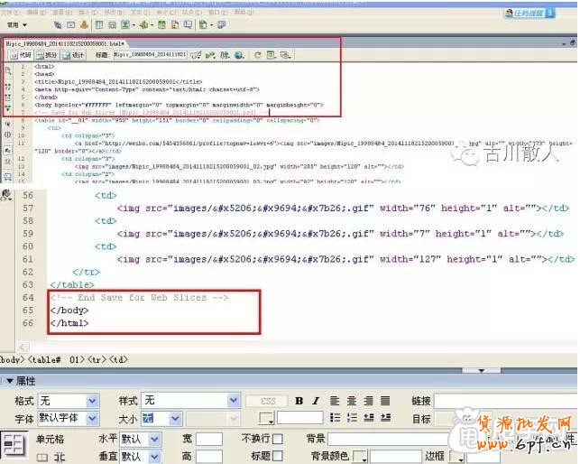The height and width of the screenshot is (464, 580).
Task: Click the Preview in Browser globe icon
Action: coord(239,55)
